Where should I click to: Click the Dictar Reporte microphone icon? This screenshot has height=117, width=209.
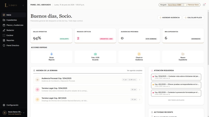click(52, 54)
